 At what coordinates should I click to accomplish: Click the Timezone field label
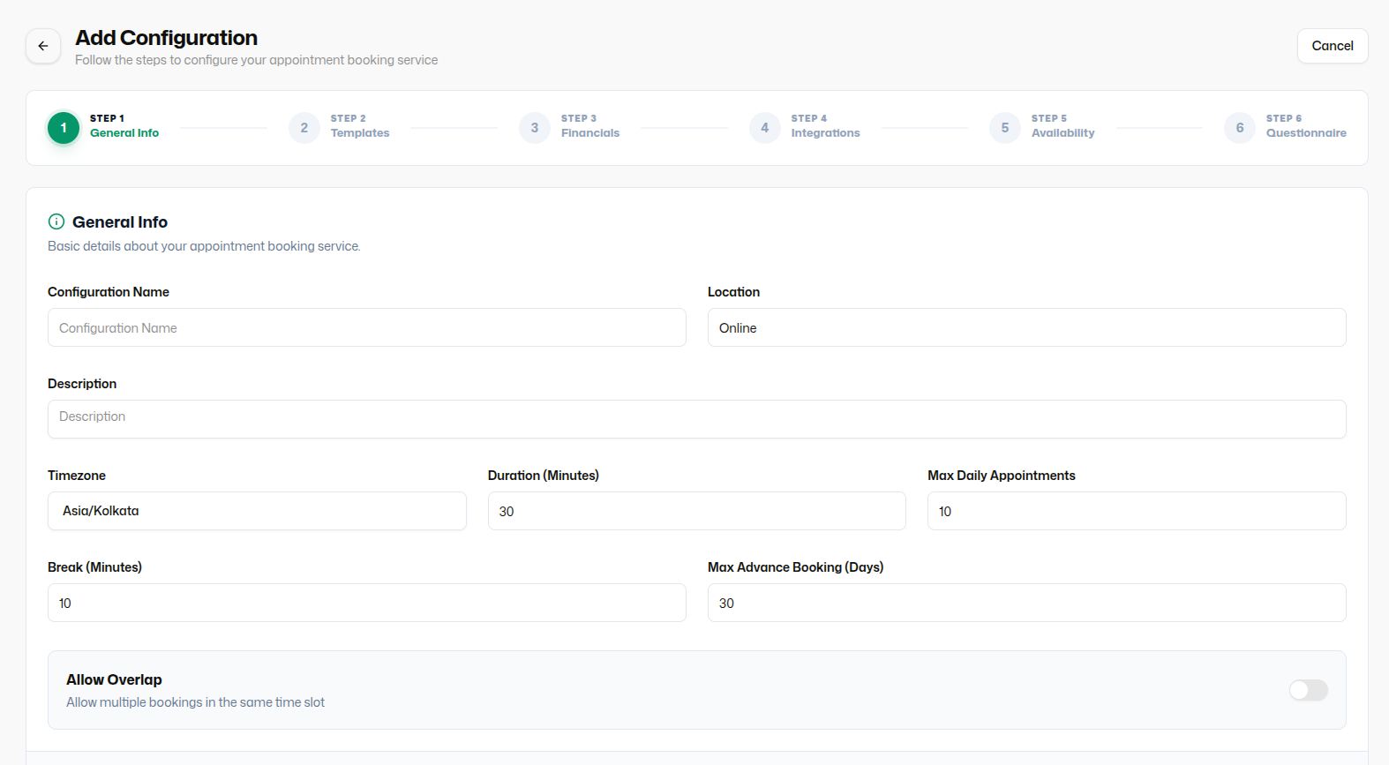tap(77, 476)
